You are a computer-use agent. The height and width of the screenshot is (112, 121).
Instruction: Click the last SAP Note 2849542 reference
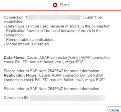tap(46, 89)
